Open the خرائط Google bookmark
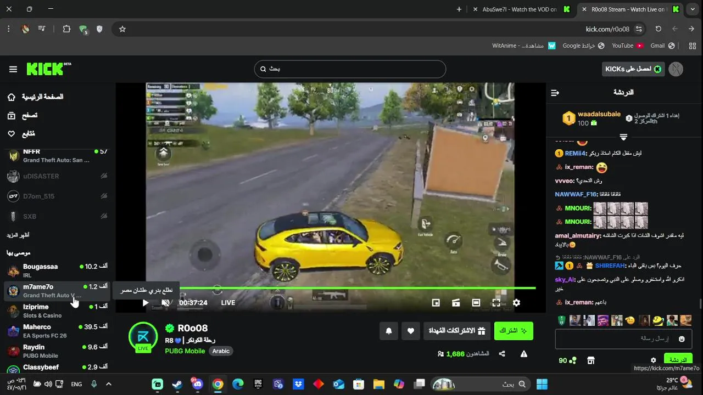703x395 pixels. coord(583,46)
